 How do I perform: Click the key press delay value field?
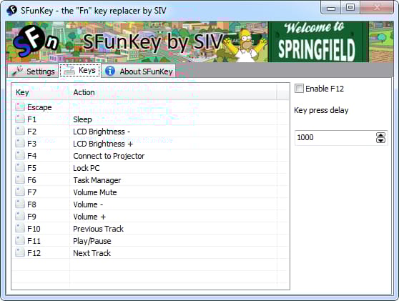click(335, 138)
